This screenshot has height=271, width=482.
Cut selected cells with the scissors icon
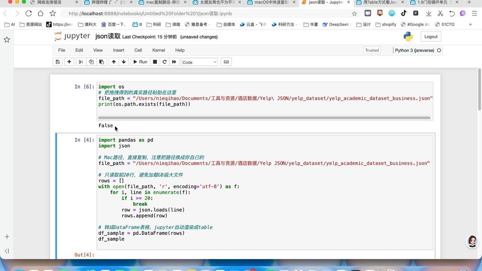coord(81,62)
